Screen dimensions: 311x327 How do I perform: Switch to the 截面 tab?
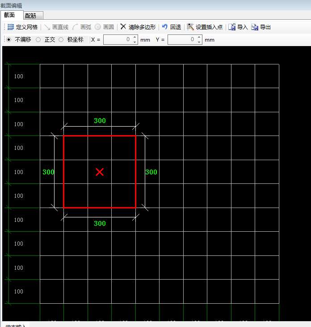[10, 16]
